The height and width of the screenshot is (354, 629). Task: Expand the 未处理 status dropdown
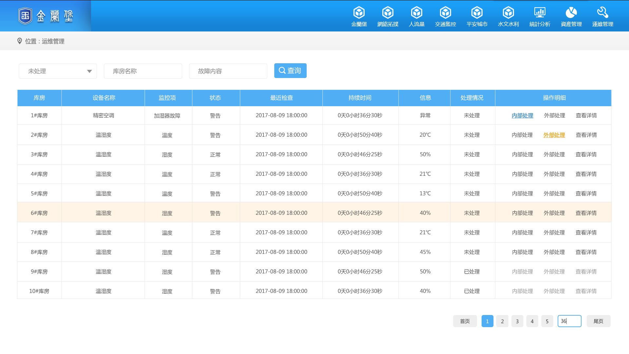point(58,71)
